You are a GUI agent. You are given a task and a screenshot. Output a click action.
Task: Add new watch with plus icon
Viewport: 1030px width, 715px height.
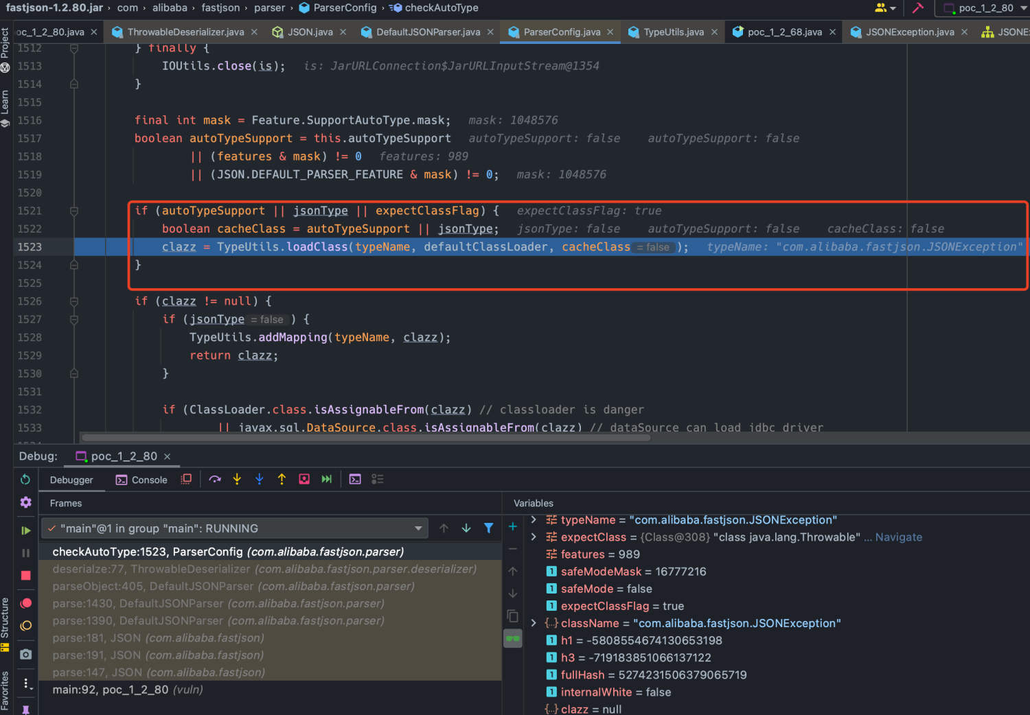[513, 527]
